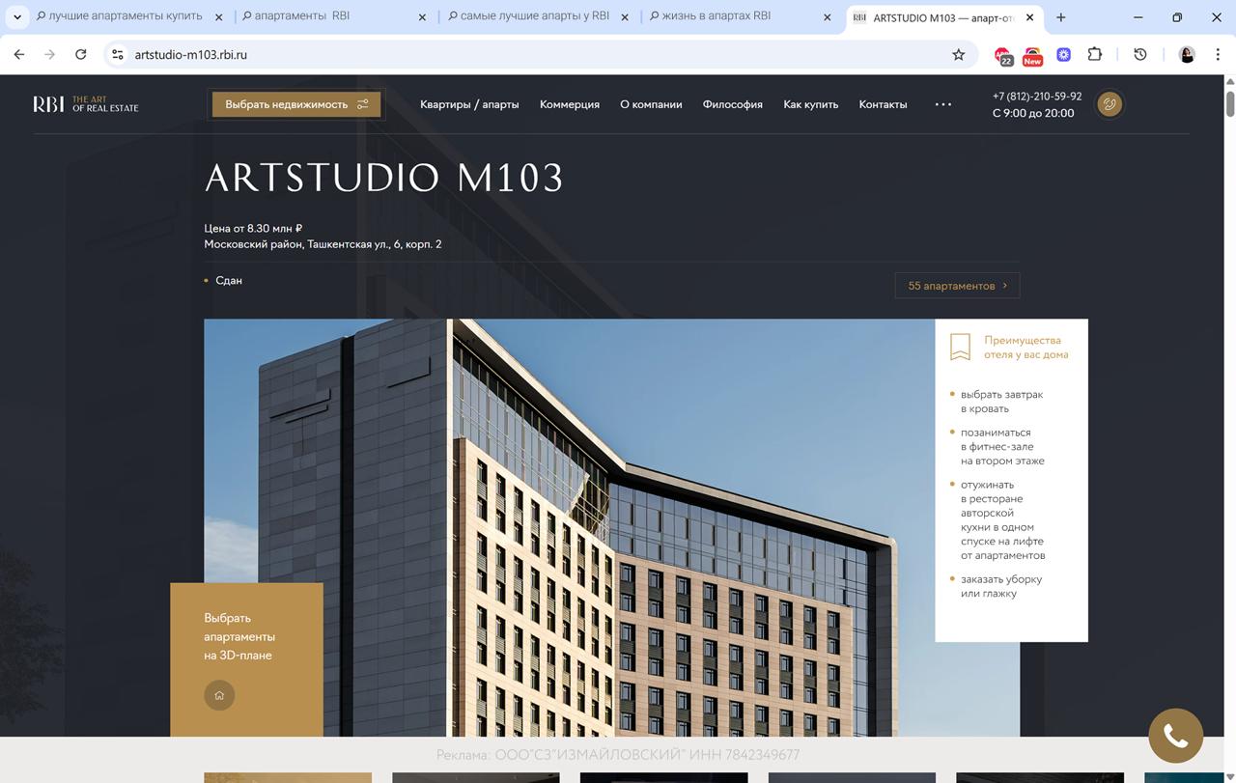
Task: Click the bookmark icon in advantages panel
Action: [960, 348]
